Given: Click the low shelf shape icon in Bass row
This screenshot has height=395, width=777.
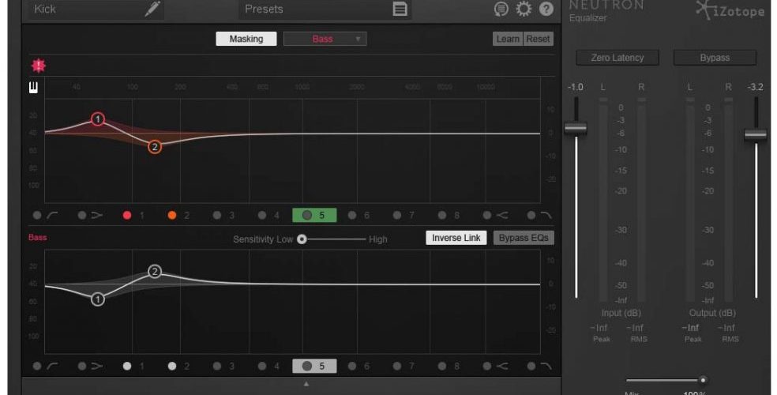Looking at the screenshot, I should (97, 367).
